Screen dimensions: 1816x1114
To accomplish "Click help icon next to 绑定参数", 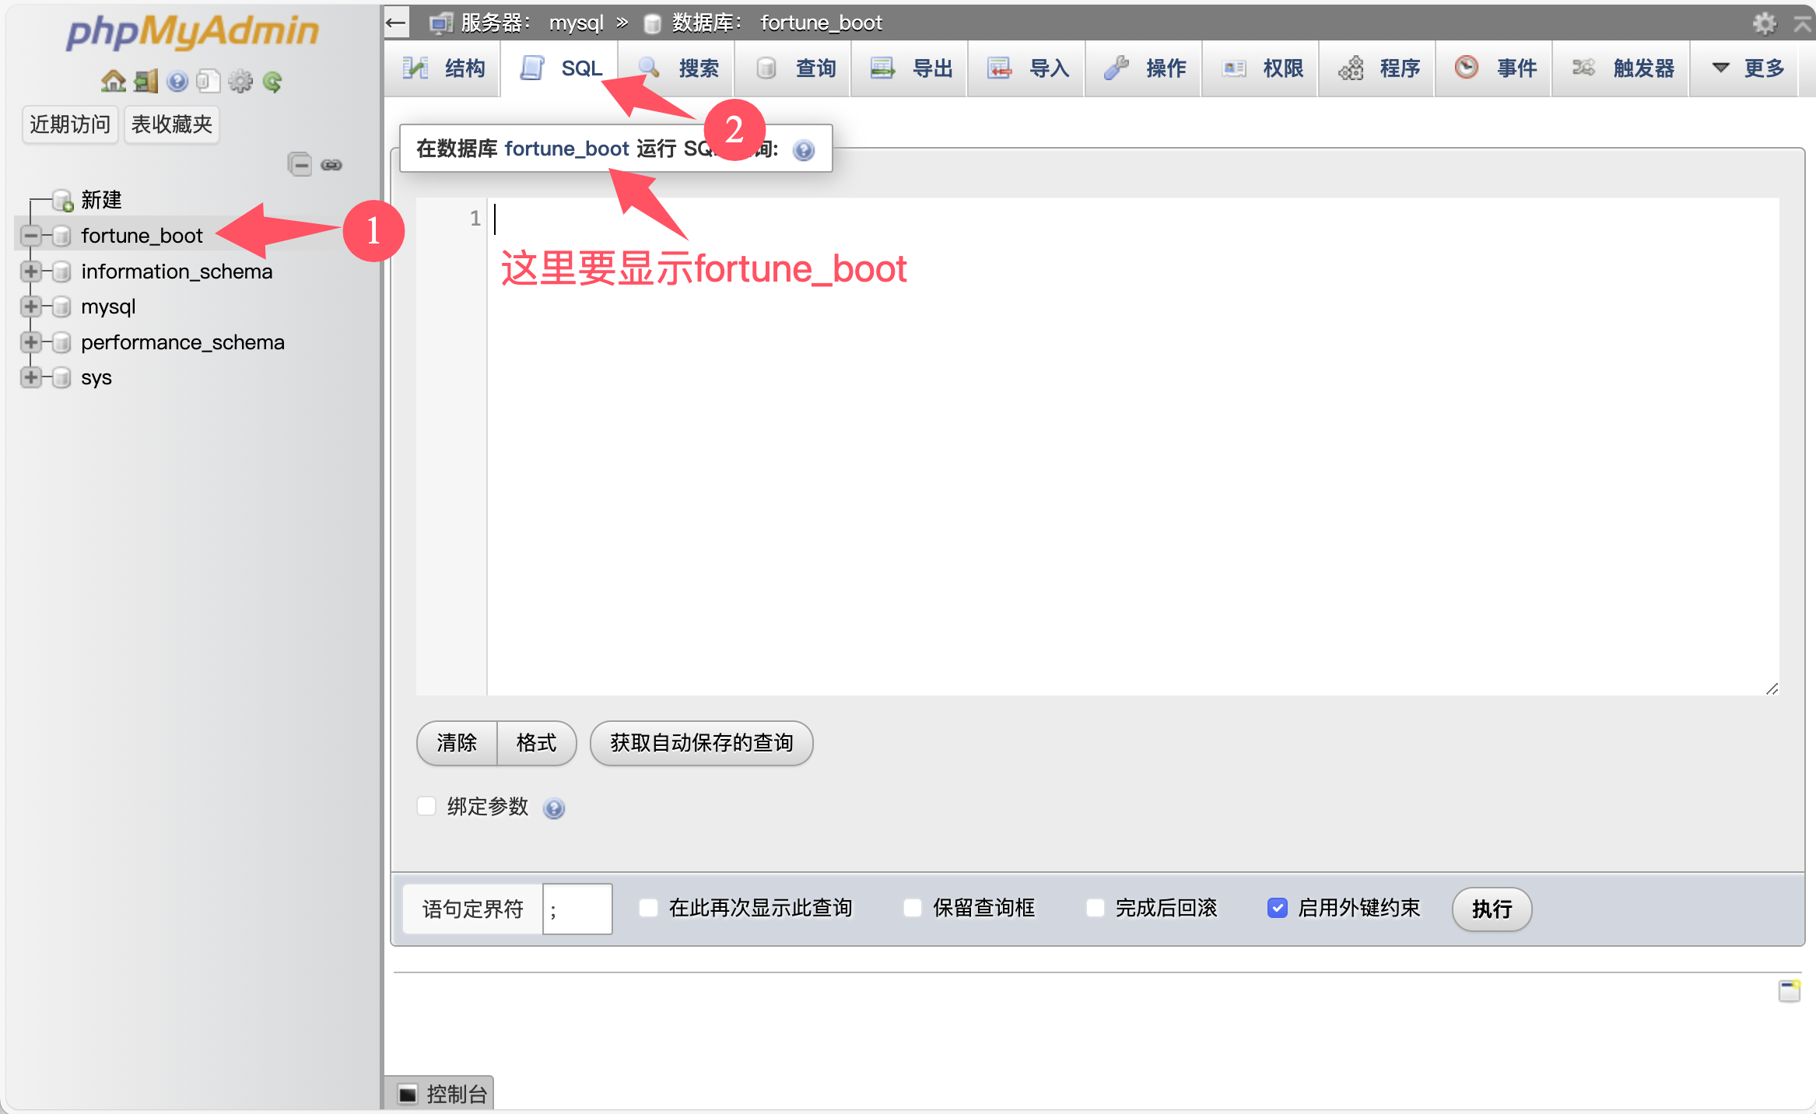I will click(554, 808).
